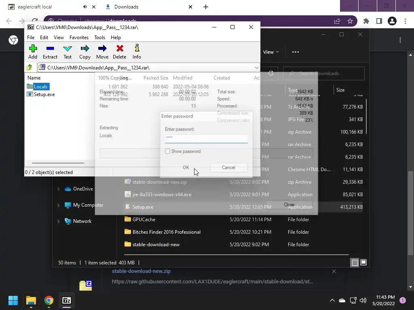Click the share page icon in address bar
Screen dimensions: 414x310
[x=337, y=21]
